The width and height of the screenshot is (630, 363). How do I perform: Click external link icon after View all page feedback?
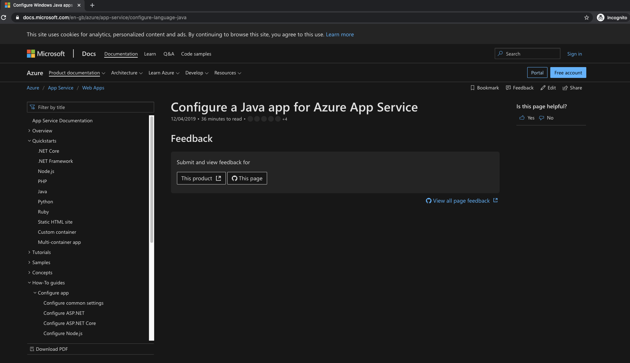point(495,200)
